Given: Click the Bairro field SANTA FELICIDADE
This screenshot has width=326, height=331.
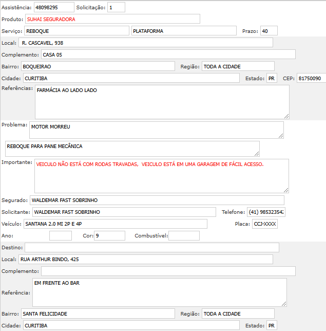Looking at the screenshot, I should (98, 314).
